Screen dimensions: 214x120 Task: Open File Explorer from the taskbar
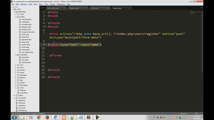[23, 117]
